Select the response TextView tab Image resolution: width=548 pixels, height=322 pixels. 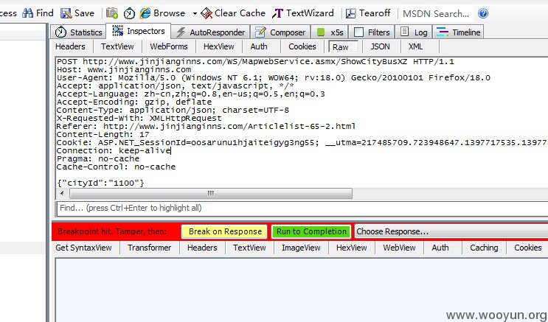point(249,248)
